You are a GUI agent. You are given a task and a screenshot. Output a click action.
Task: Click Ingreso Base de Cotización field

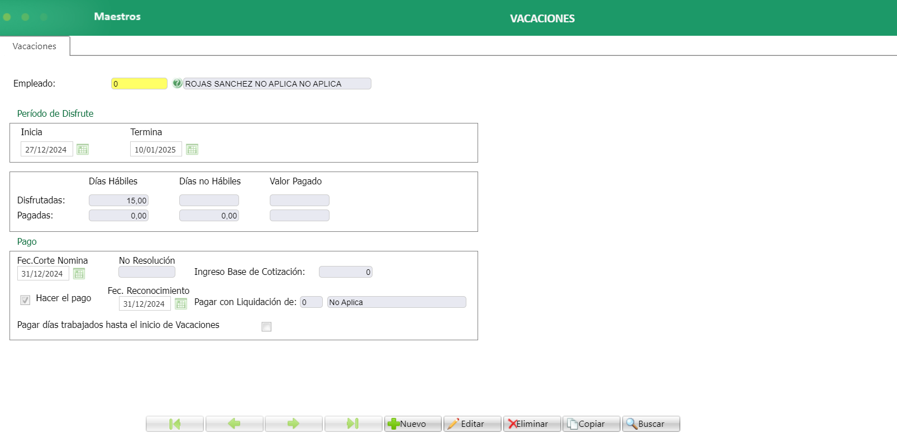click(346, 272)
